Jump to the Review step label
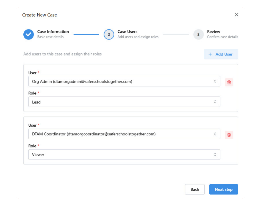Screen dimensions: 261x206 pos(213,32)
